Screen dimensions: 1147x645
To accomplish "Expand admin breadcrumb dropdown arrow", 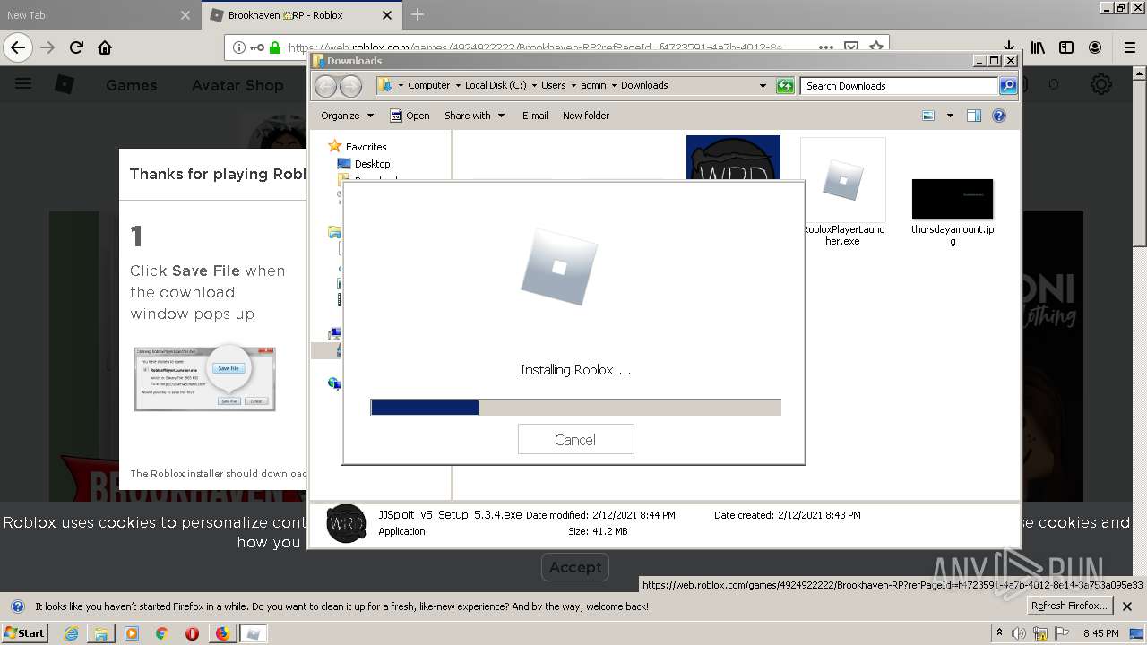I will click(614, 85).
